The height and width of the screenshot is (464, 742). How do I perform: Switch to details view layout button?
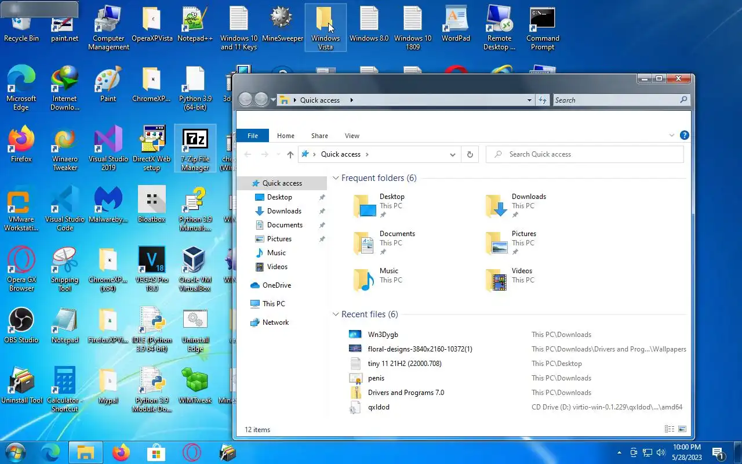tap(670, 429)
